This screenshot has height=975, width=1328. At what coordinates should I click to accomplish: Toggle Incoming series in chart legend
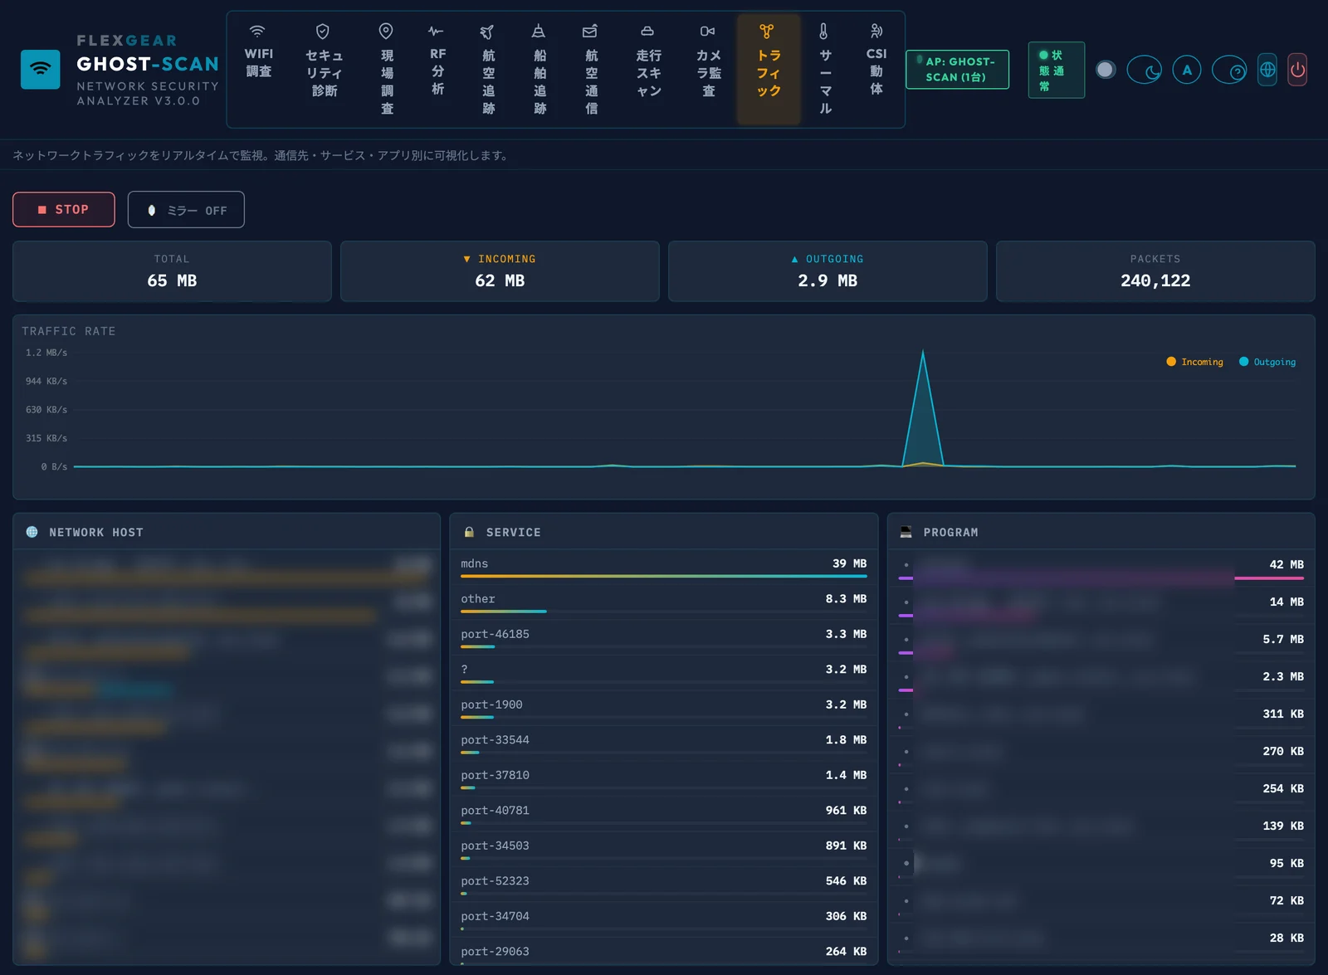1195,362
